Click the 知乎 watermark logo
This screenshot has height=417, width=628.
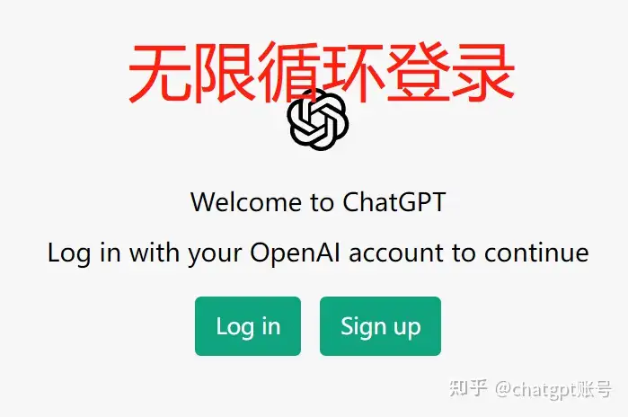(x=468, y=387)
